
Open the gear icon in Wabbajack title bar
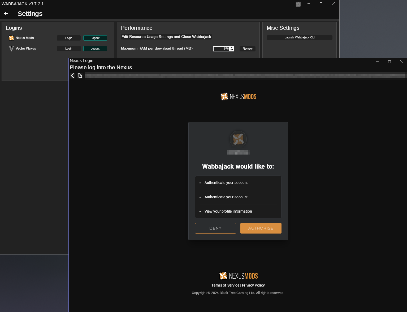[x=298, y=4]
